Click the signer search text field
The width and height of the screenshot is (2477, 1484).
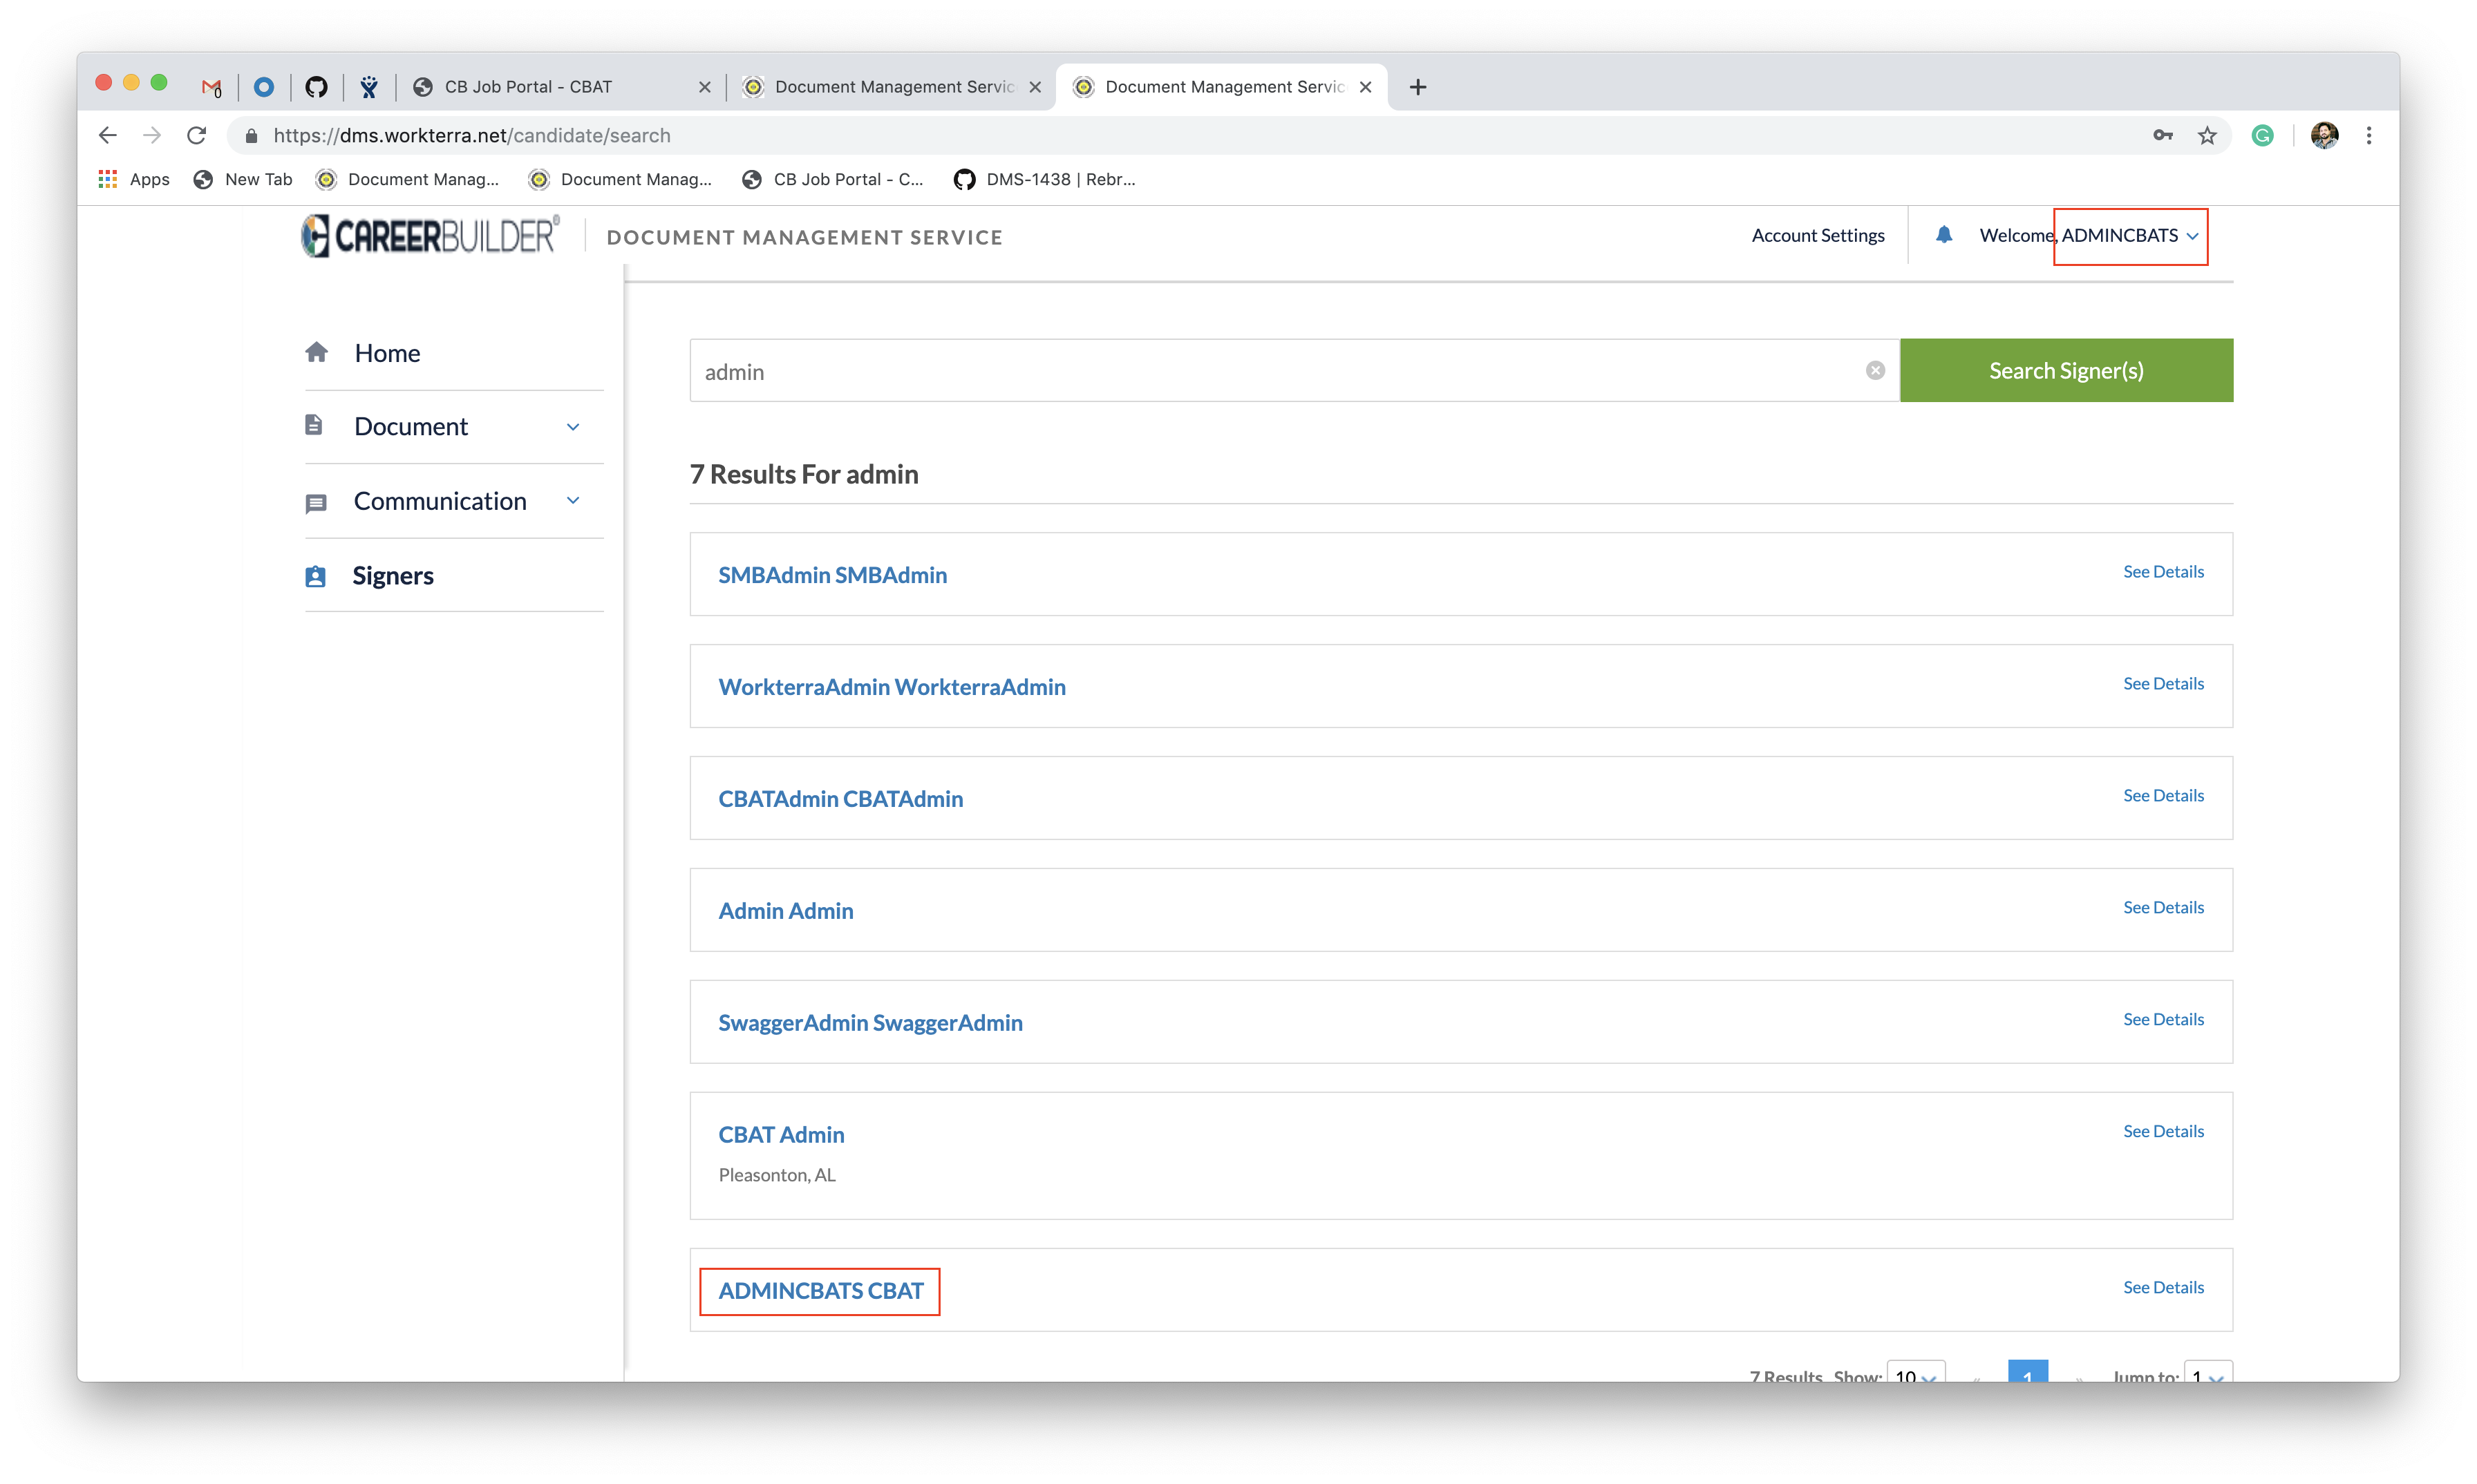tap(1270, 372)
